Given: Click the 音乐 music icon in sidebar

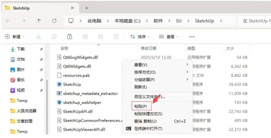Looking at the screenshot, I should click(x=13, y=80).
